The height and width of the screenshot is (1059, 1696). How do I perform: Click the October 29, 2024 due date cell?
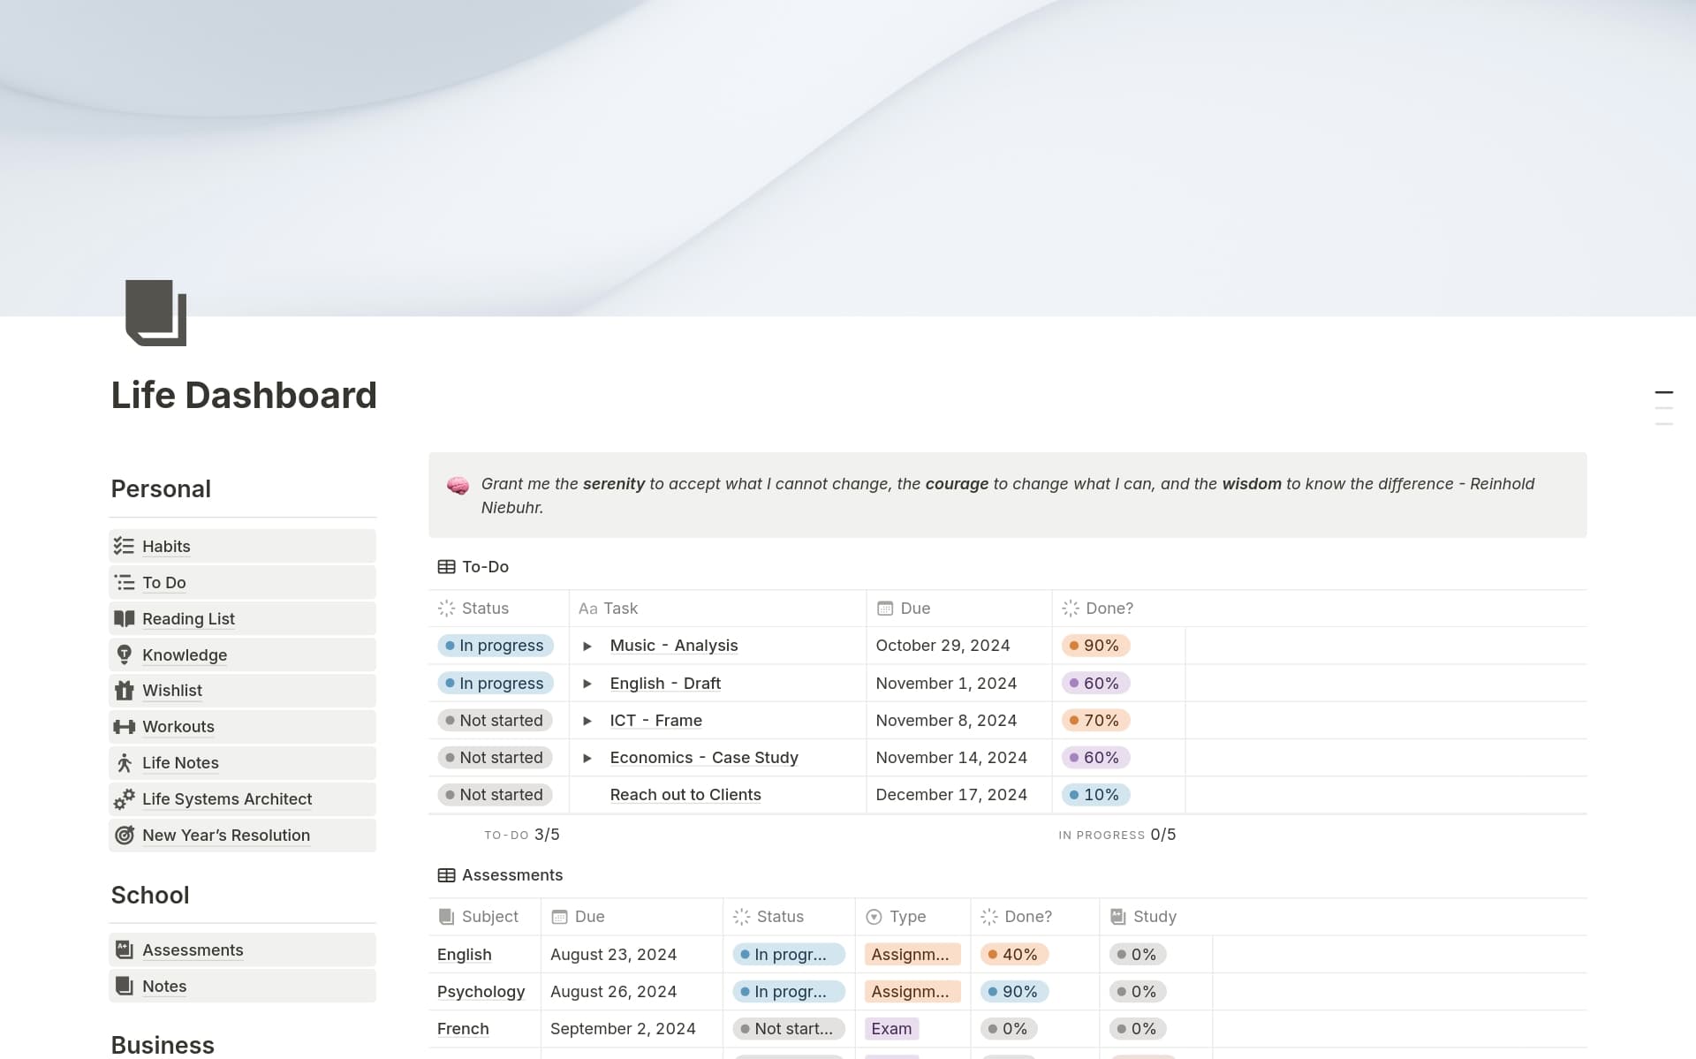959,646
